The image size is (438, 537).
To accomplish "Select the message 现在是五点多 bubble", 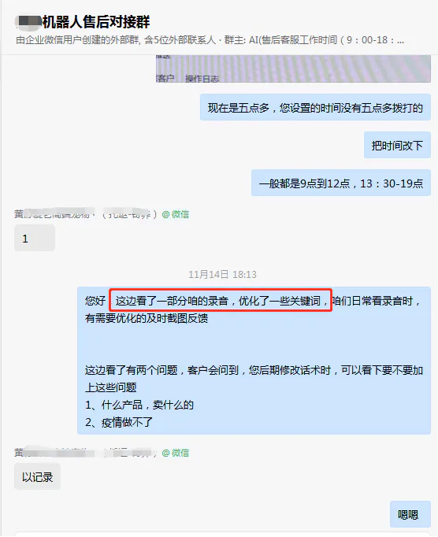I will coord(315,108).
